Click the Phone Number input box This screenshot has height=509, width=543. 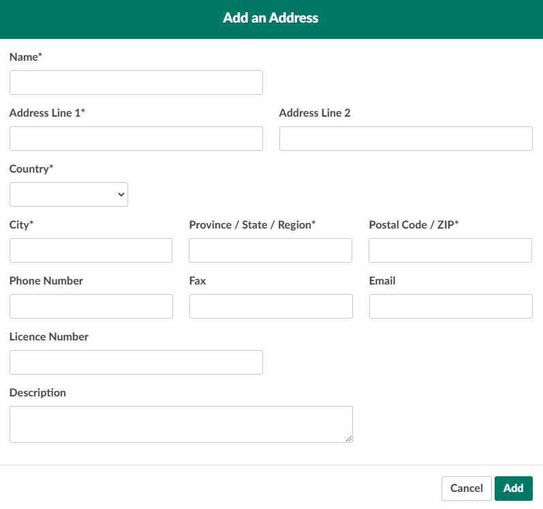click(x=91, y=306)
